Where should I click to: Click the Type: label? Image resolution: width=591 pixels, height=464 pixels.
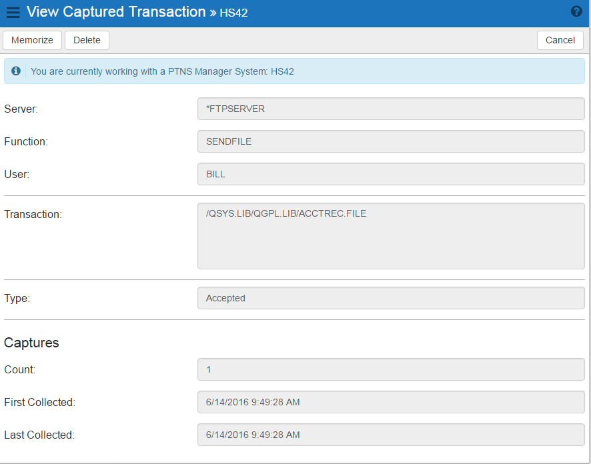pyautogui.click(x=17, y=298)
